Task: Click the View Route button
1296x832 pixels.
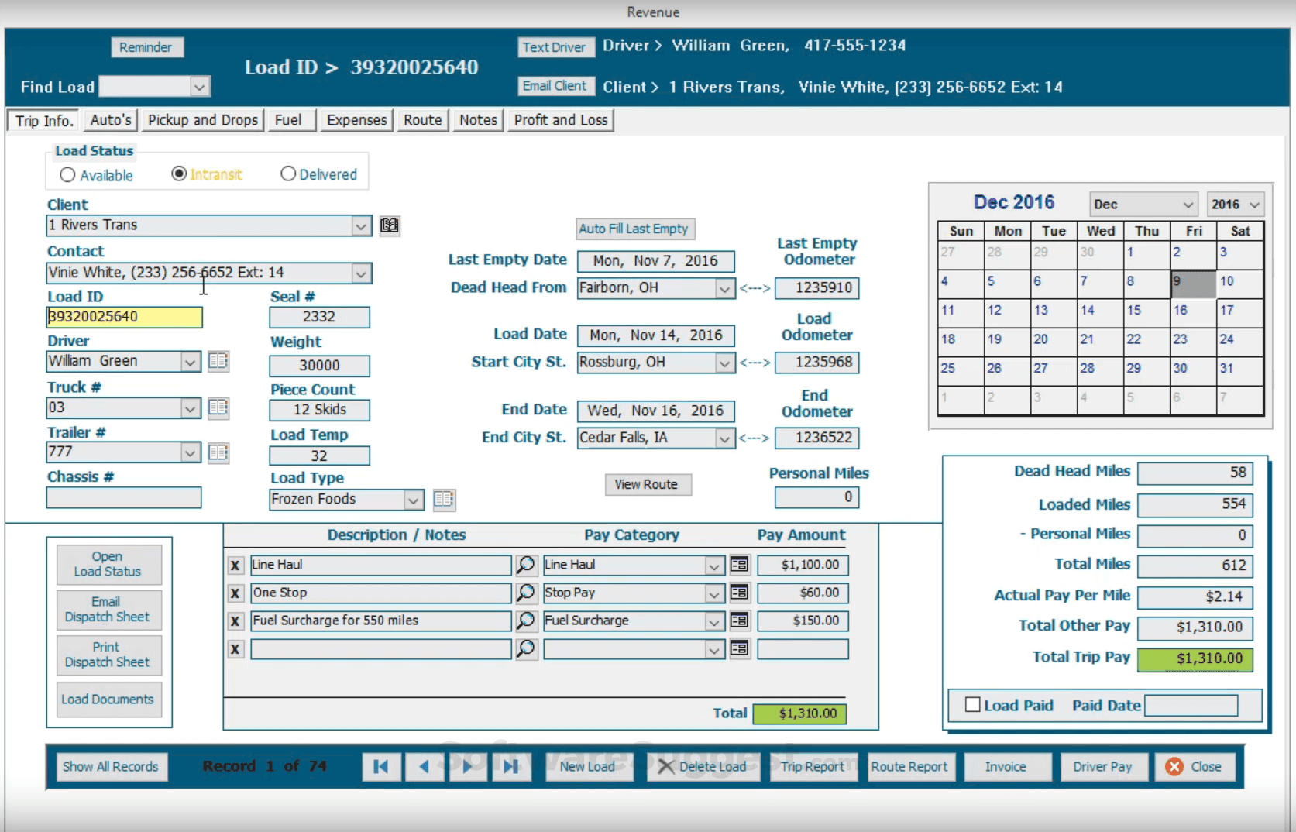Action: click(x=648, y=484)
